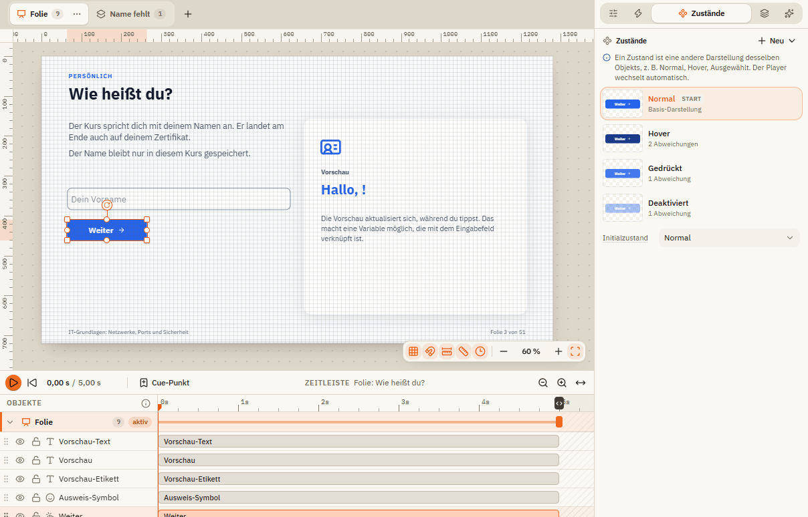Zoom out the timeline
This screenshot has height=517, width=808.
543,383
